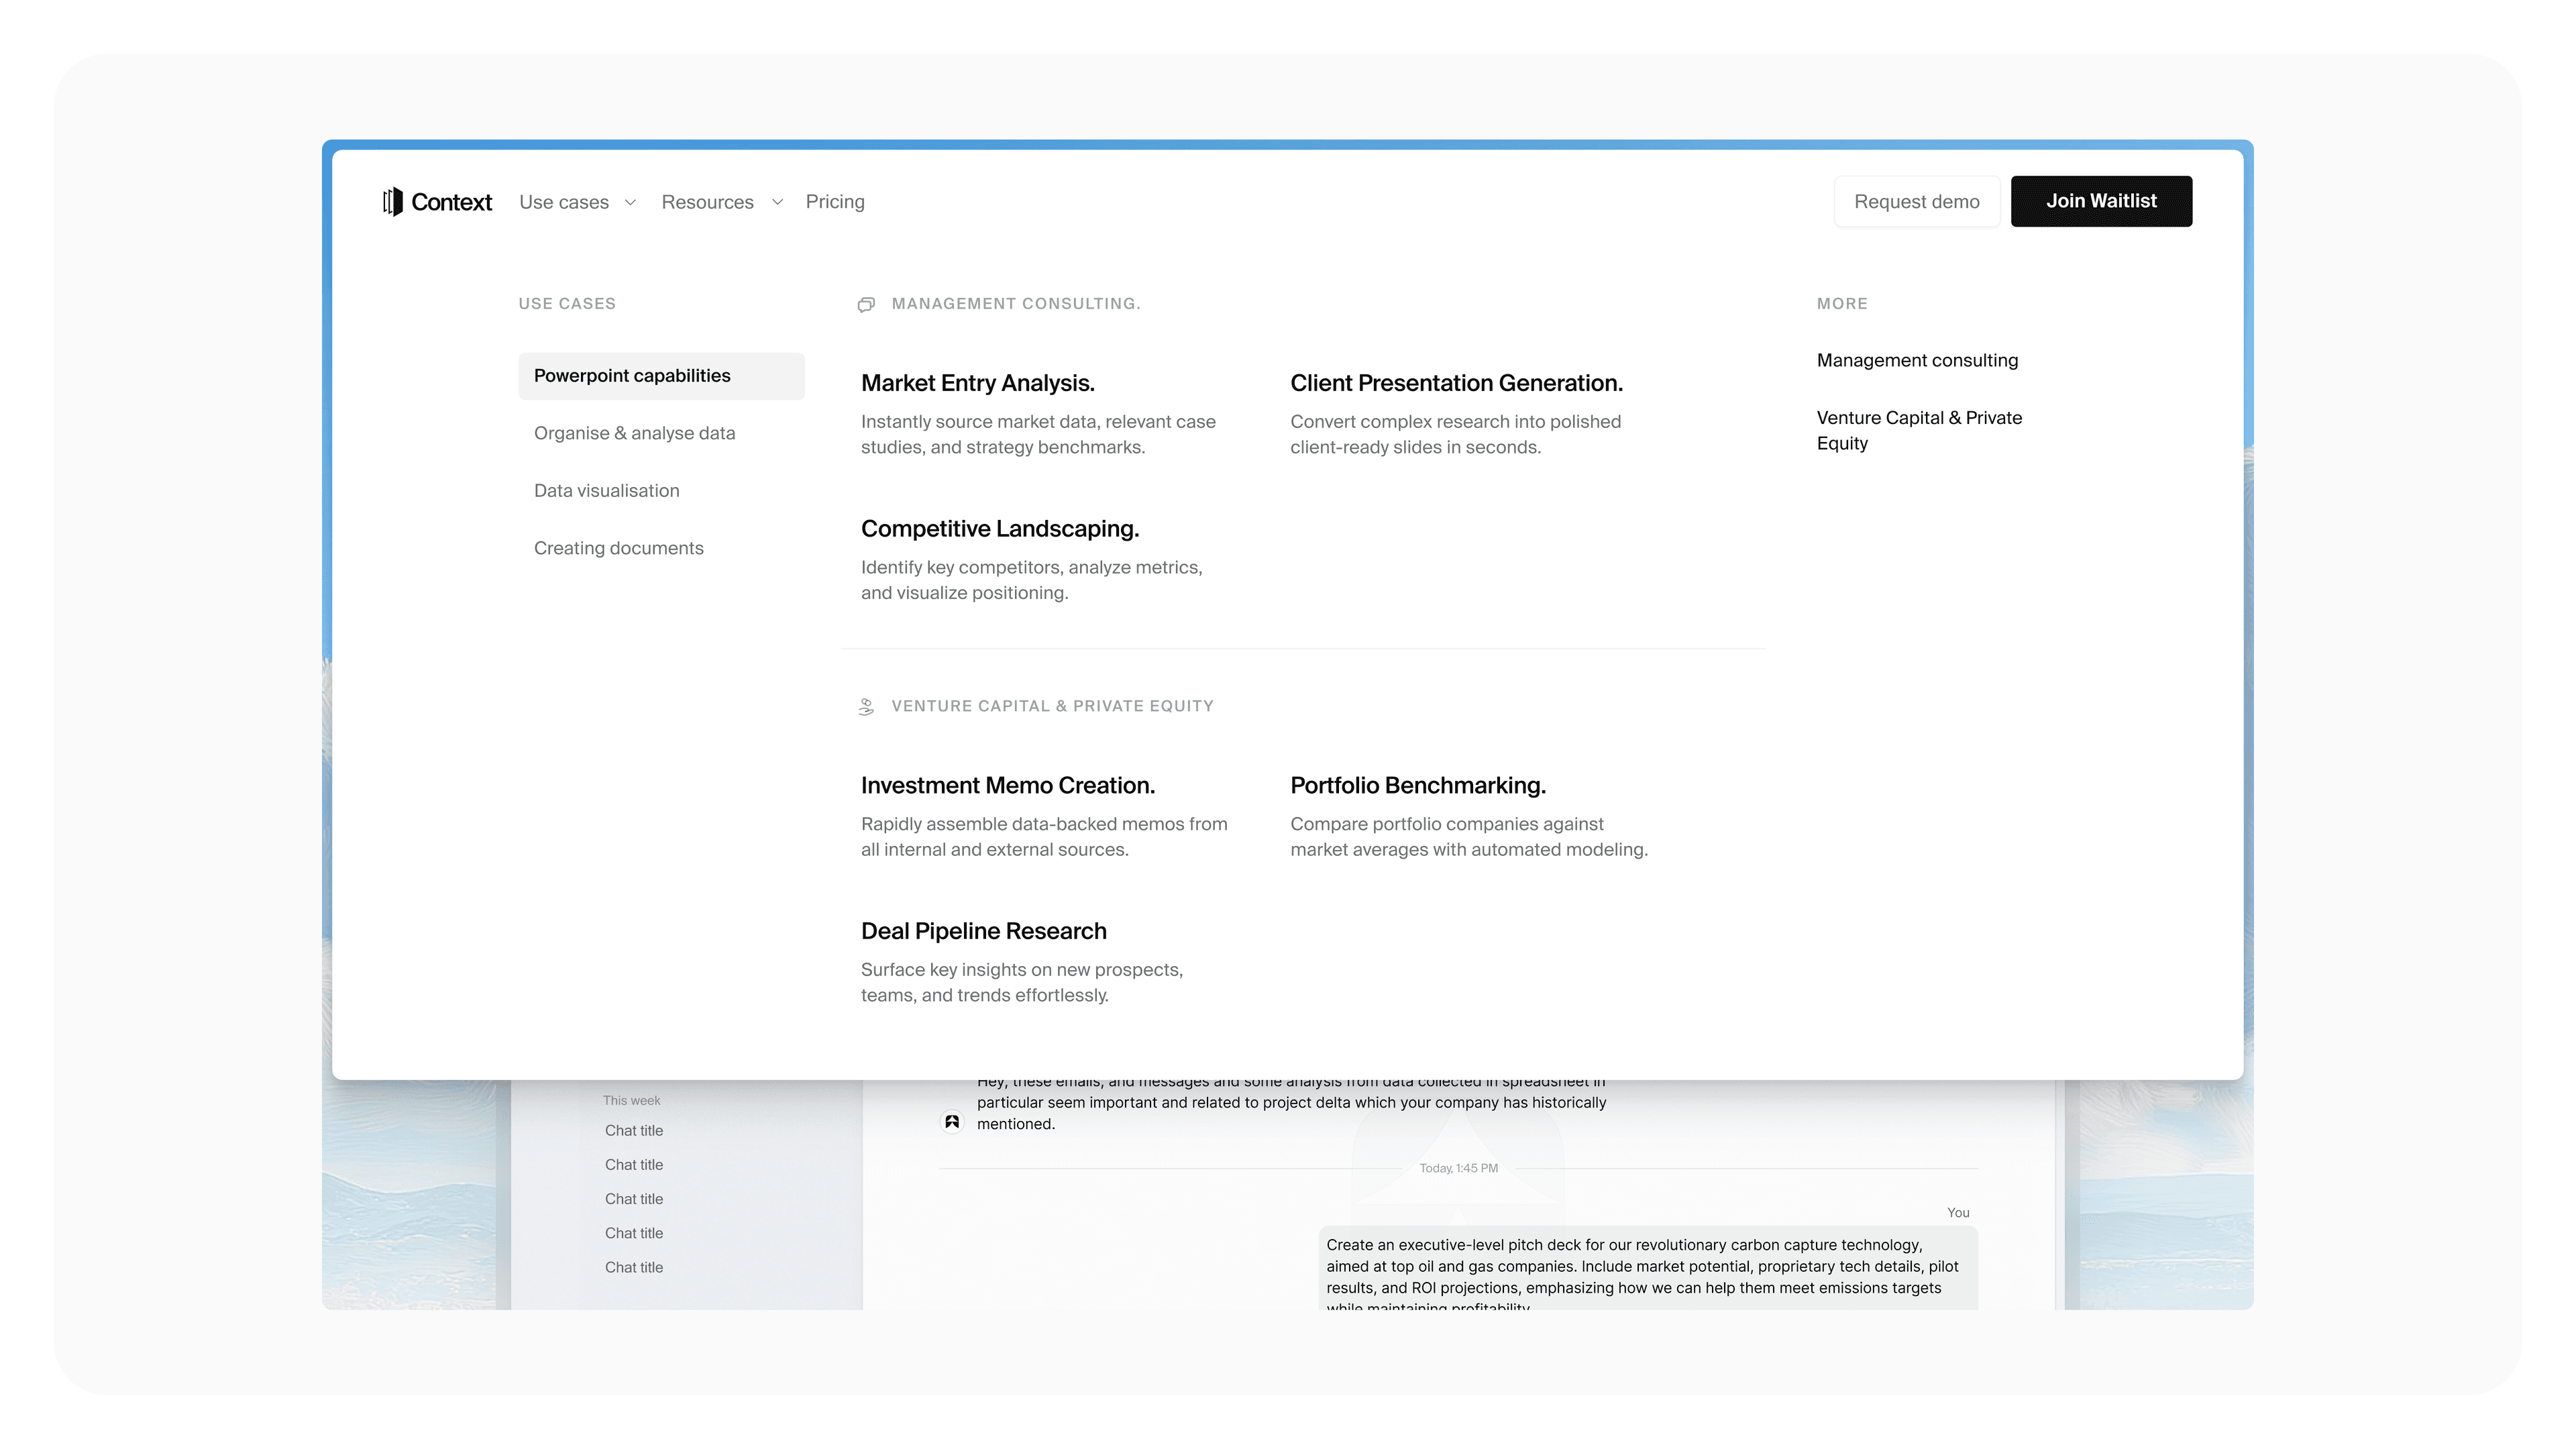Click Management consulting under More
The height and width of the screenshot is (1449, 2576).
tap(1916, 360)
